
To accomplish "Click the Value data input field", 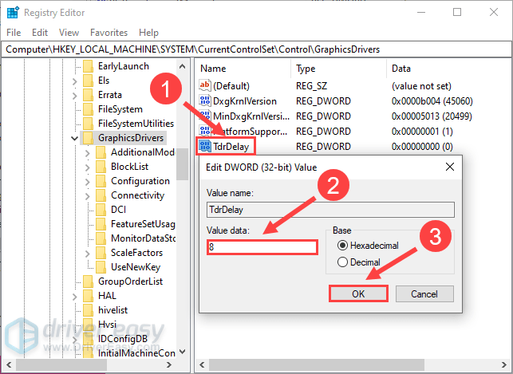I will 262,247.
